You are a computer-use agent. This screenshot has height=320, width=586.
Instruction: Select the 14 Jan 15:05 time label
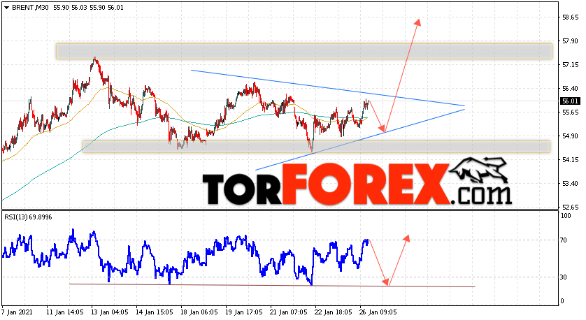coord(155,312)
